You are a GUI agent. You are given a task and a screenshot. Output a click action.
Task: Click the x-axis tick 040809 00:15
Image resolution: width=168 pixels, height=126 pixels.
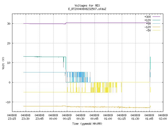[x=67, y=117]
